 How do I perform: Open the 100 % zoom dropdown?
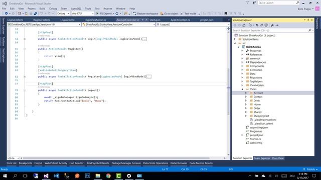click(x=13, y=158)
